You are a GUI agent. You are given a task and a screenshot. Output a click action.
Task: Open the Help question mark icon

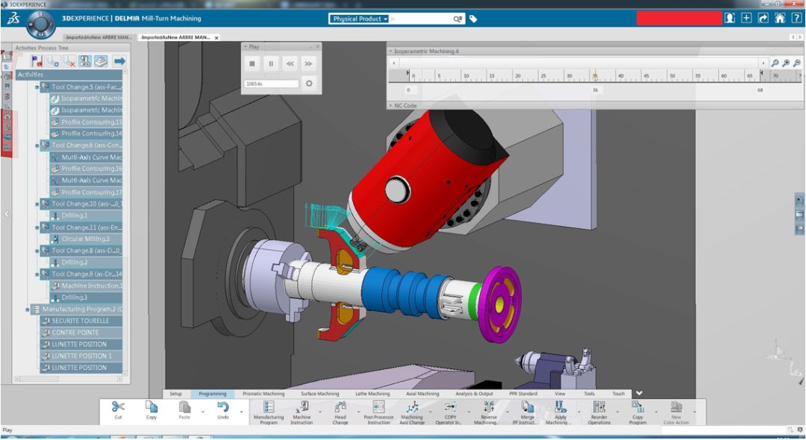(796, 19)
